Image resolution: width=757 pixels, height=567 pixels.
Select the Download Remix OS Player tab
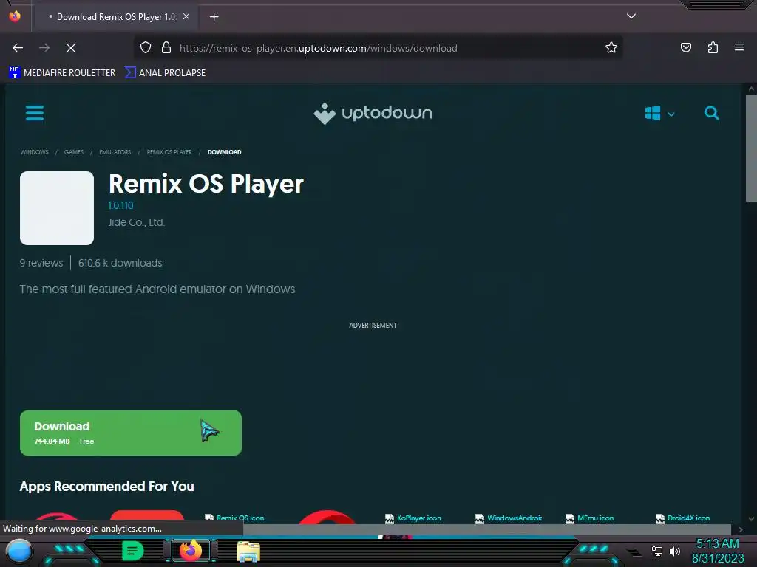point(116,17)
